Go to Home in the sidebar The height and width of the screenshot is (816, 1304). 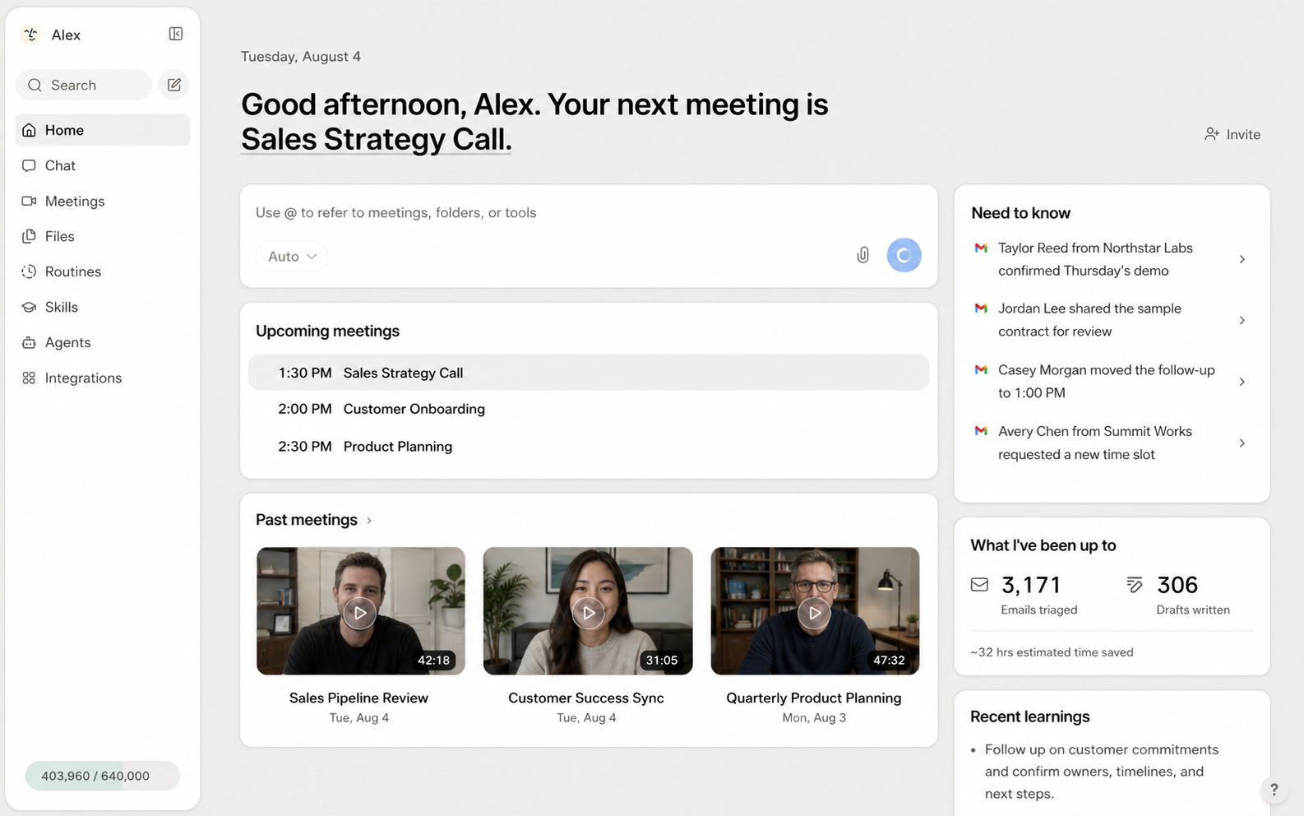tap(103, 130)
